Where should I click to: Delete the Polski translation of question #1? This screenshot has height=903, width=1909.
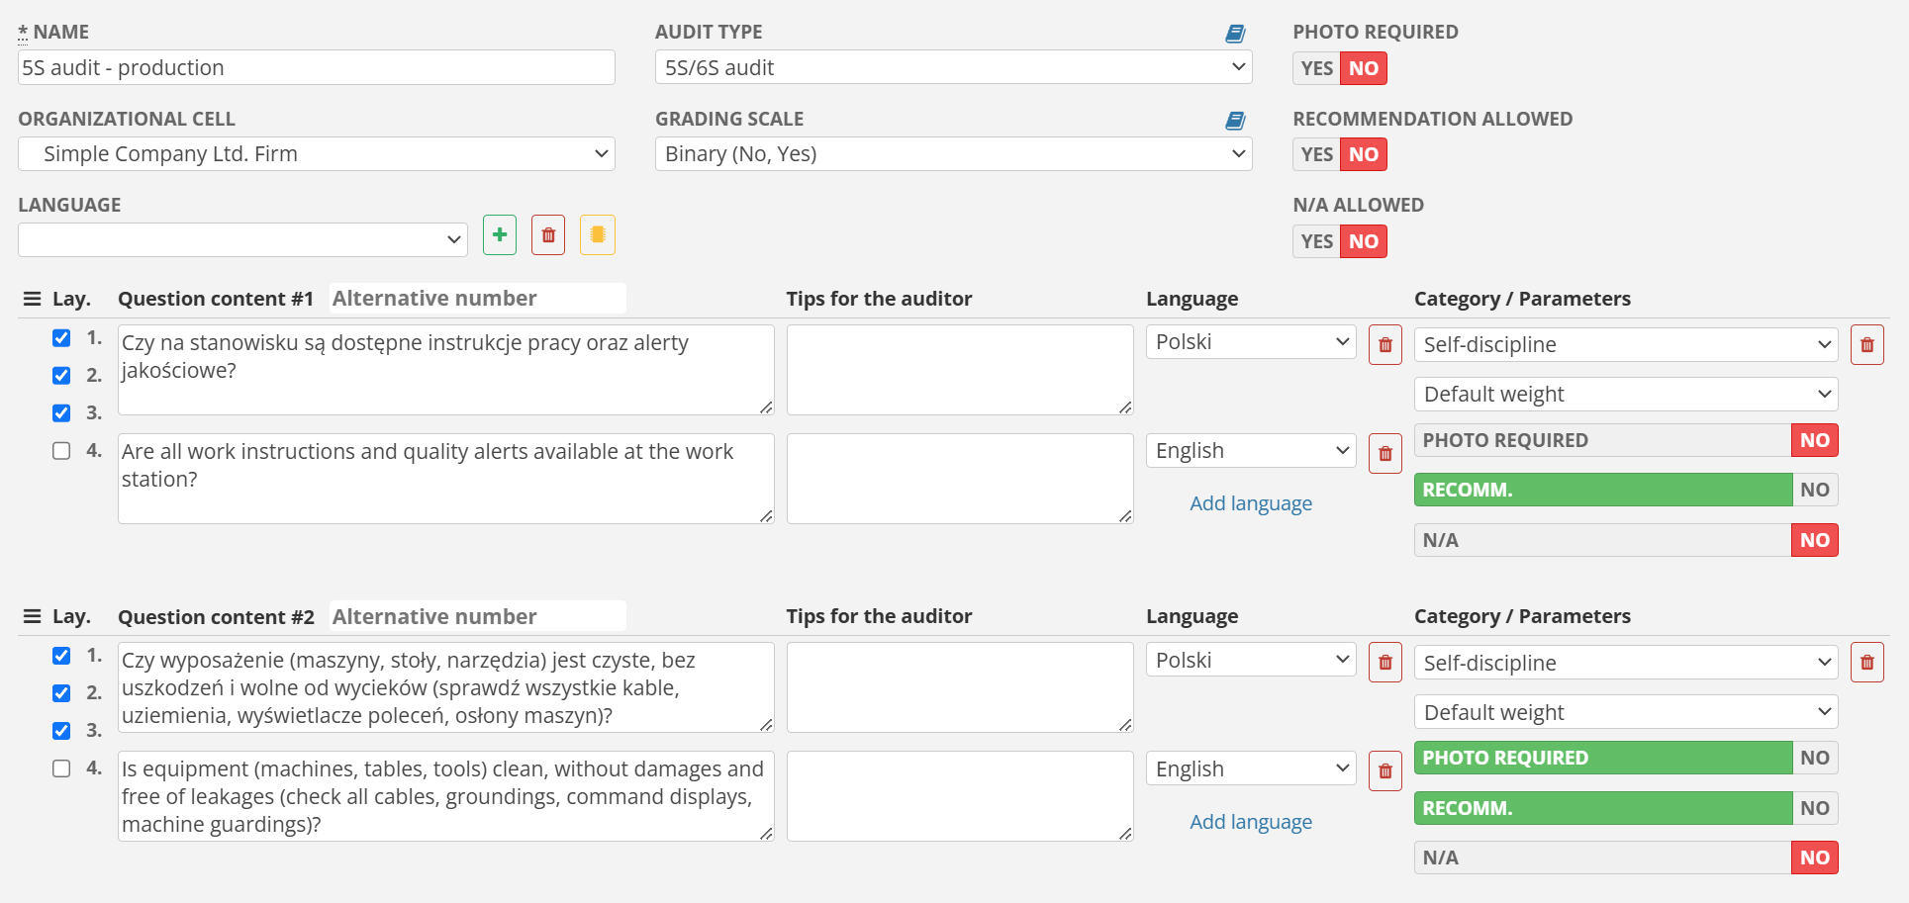(1384, 345)
